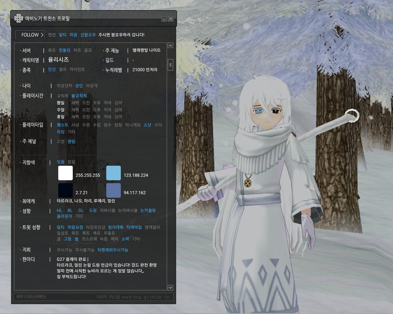Pick 성인 age option
Image resolution: width=393 pixels, height=314 pixels.
pyautogui.click(x=79, y=86)
